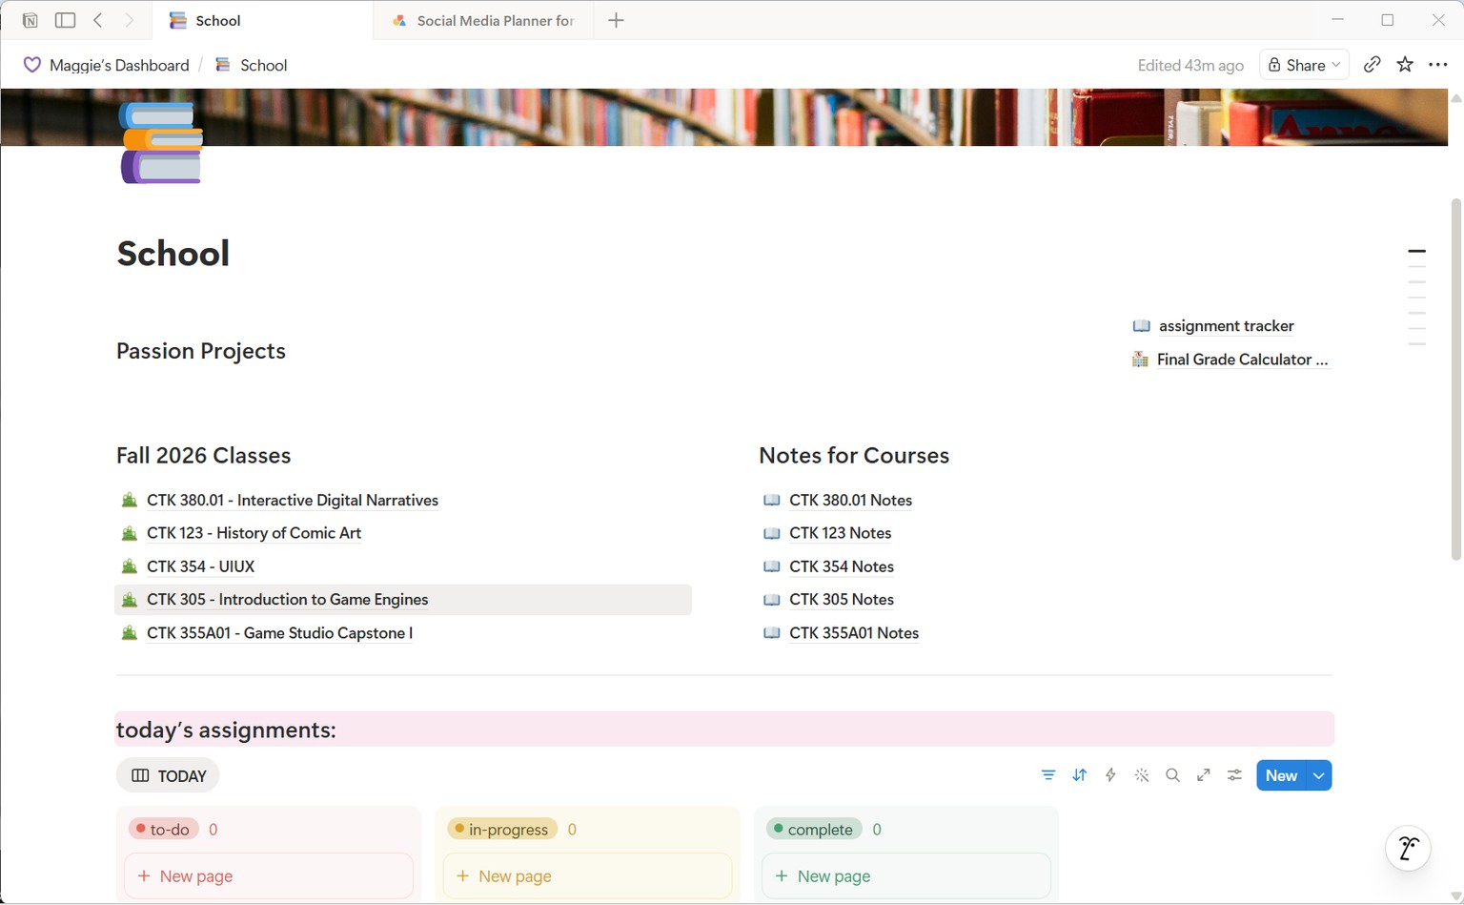Click book icon beside CTK 123 Notes

pos(772,533)
